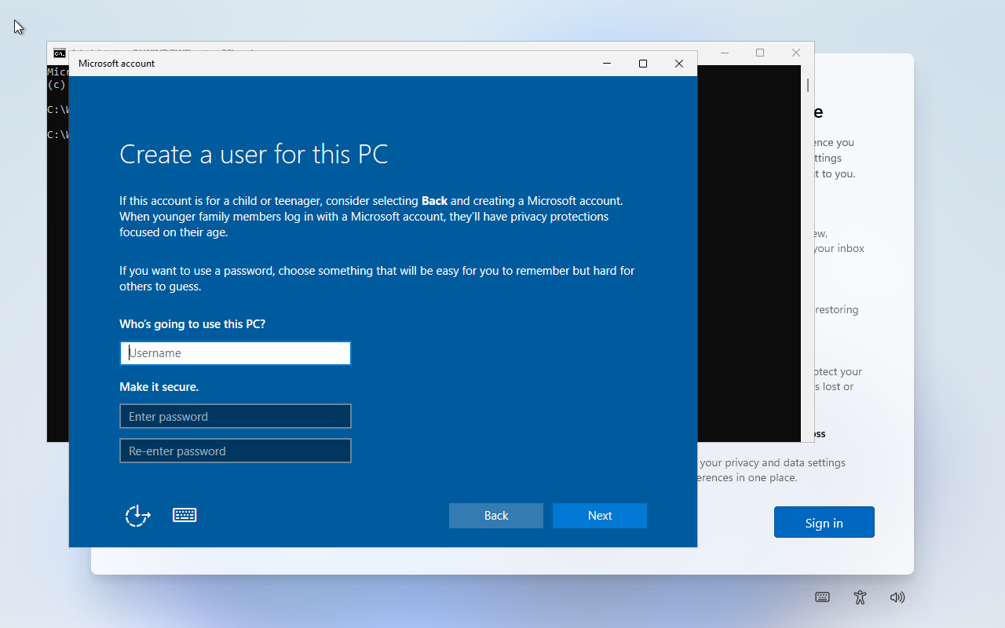The image size is (1005, 628).
Task: Close the Command Prompt window
Action: tap(796, 53)
